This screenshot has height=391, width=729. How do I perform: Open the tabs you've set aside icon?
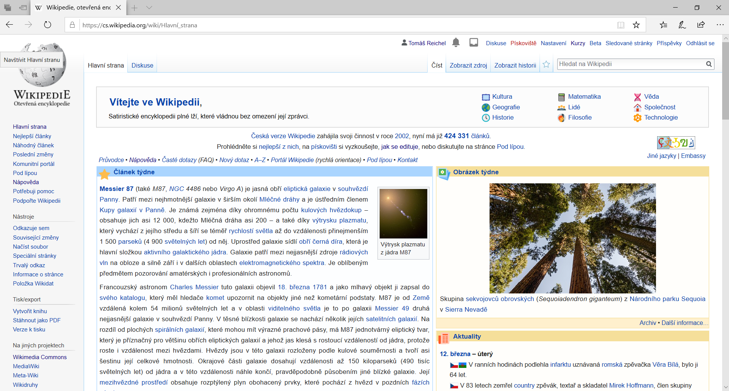click(8, 8)
